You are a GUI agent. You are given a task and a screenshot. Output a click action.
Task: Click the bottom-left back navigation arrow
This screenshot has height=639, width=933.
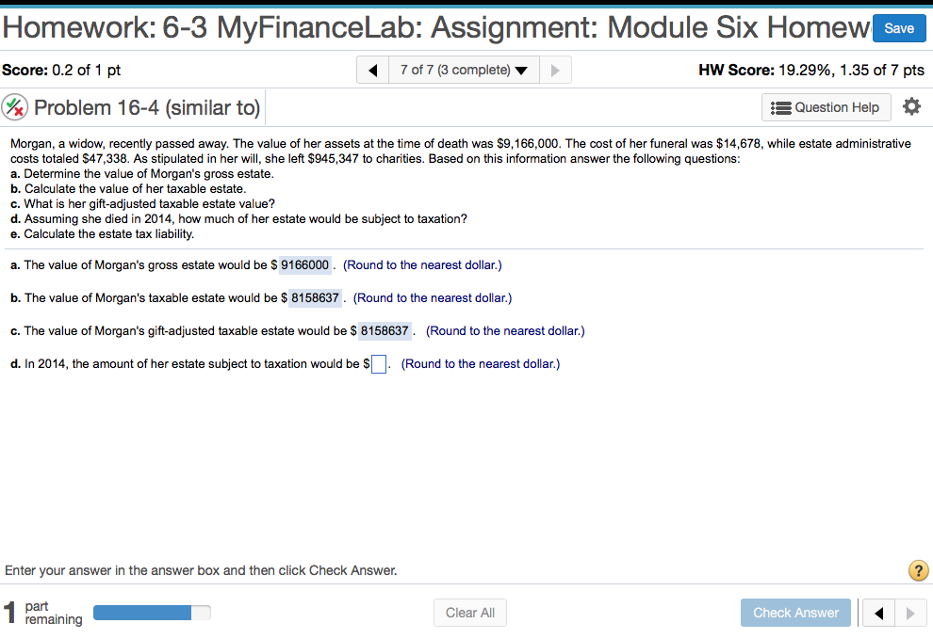coord(878,612)
